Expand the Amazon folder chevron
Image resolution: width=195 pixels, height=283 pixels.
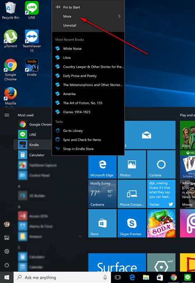(80, 236)
